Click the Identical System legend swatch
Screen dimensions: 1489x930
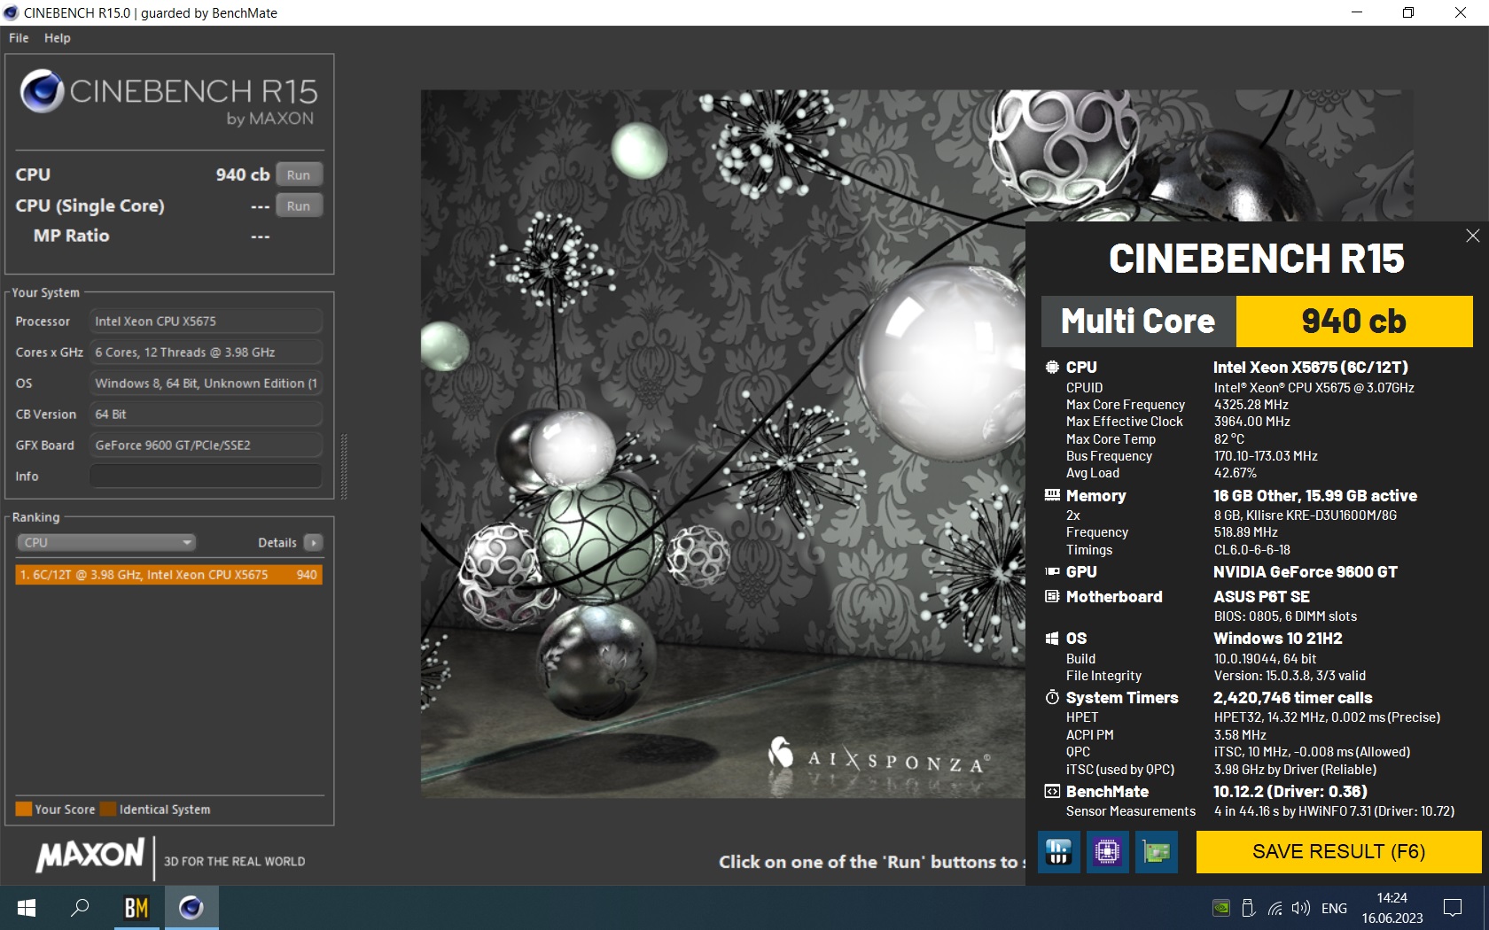coord(108,809)
